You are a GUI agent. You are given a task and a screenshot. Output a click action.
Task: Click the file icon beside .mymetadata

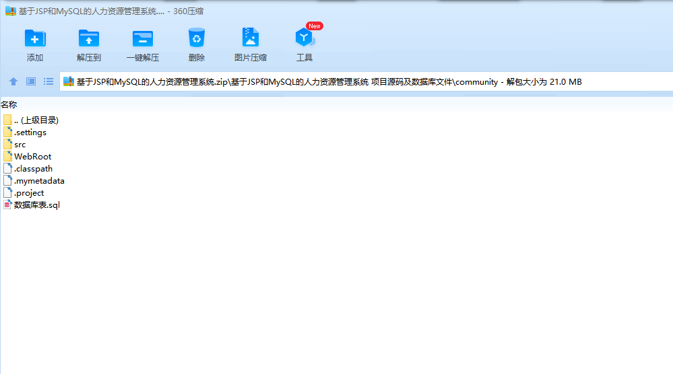[7, 181]
